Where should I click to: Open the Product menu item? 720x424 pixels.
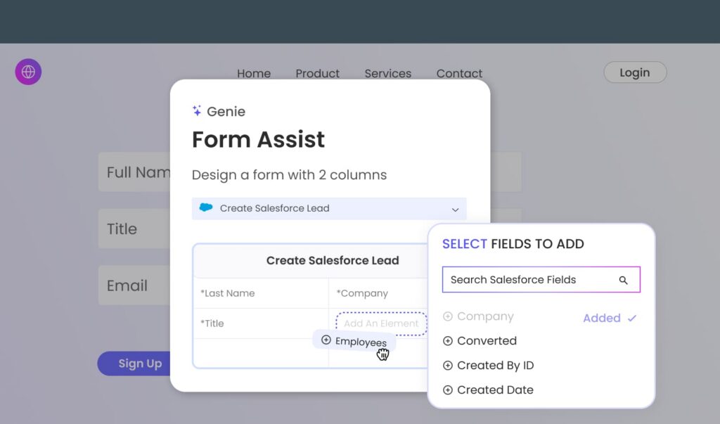tap(317, 74)
